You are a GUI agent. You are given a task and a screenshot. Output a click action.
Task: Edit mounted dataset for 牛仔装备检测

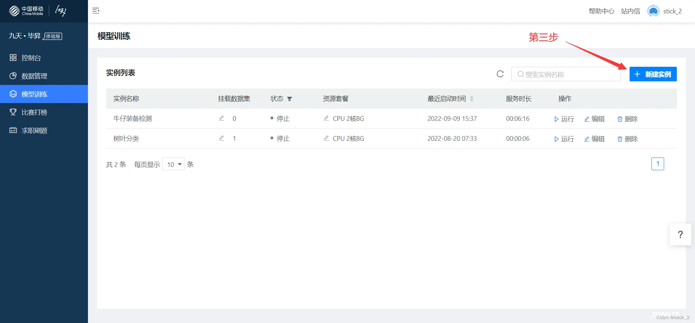pos(221,118)
